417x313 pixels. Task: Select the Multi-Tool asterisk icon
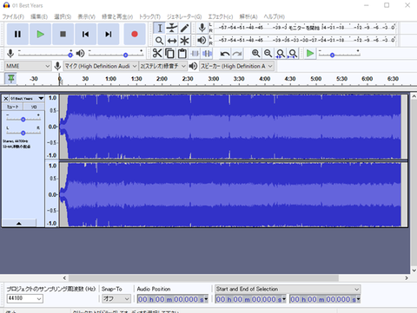[184, 41]
